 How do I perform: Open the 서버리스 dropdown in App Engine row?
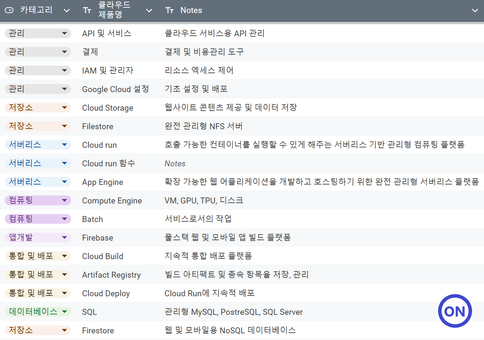[x=38, y=182]
